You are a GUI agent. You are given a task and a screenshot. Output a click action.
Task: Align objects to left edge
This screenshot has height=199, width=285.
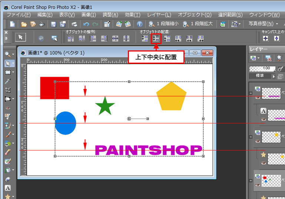(x=93, y=38)
